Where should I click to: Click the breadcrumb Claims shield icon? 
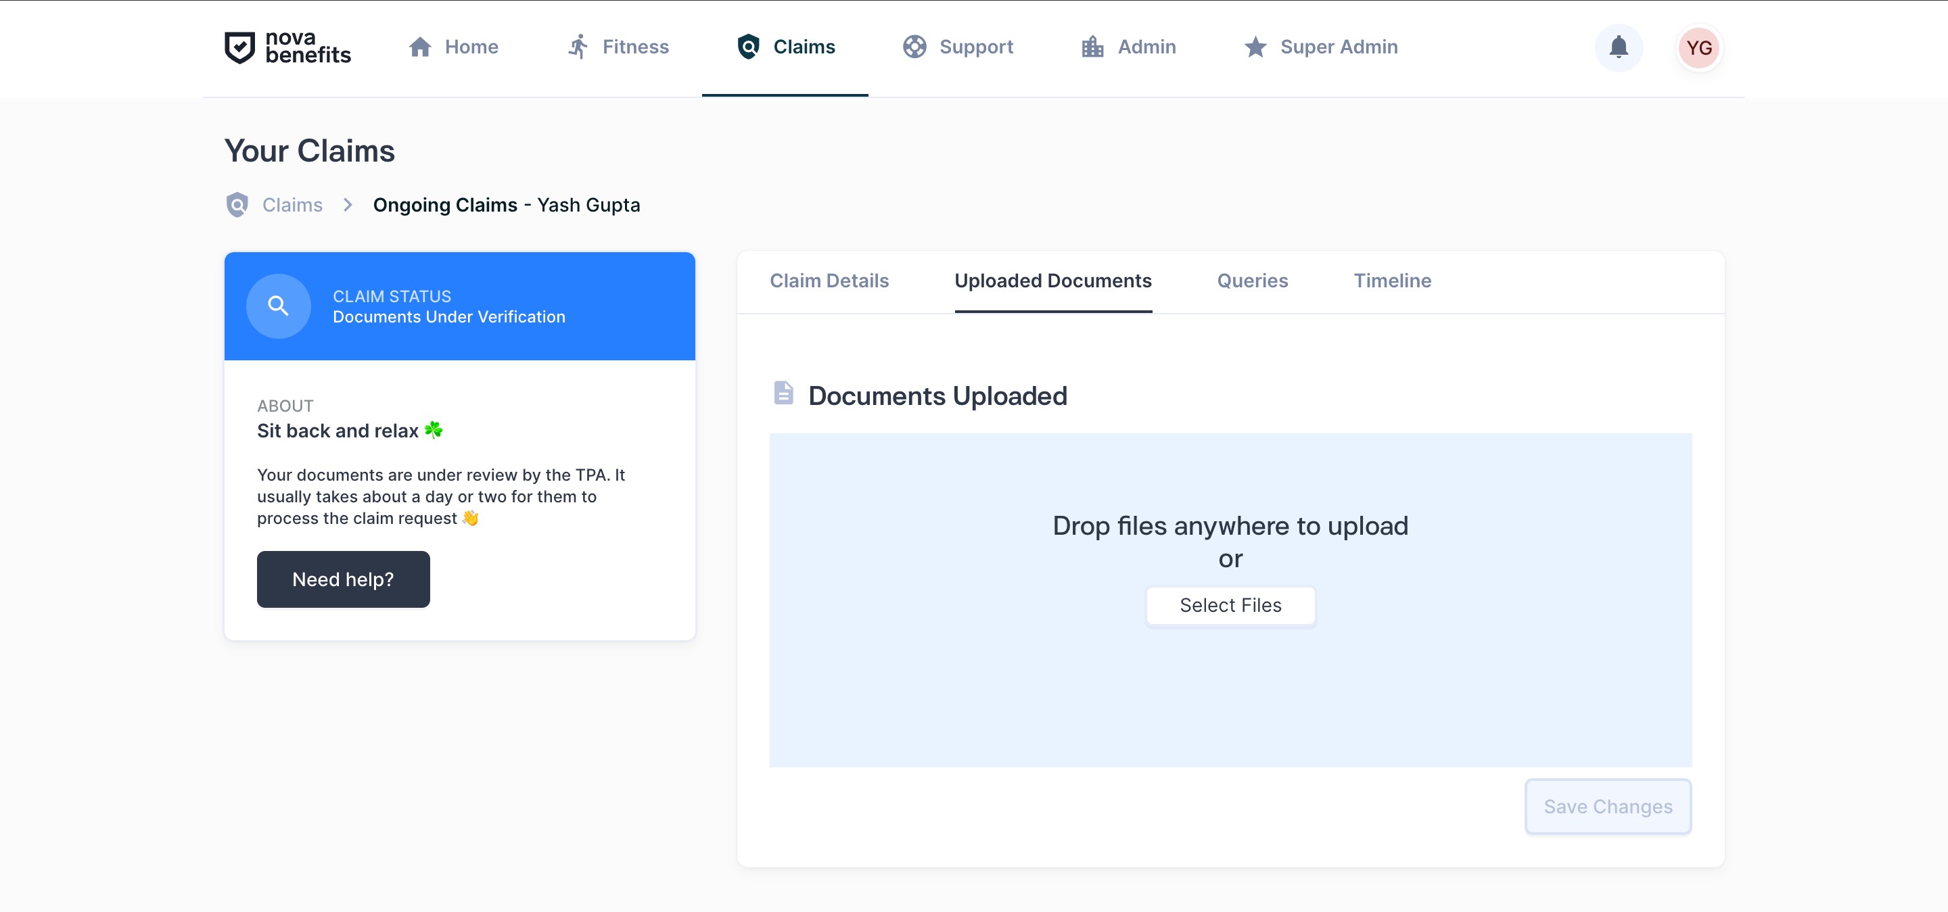pos(237,205)
